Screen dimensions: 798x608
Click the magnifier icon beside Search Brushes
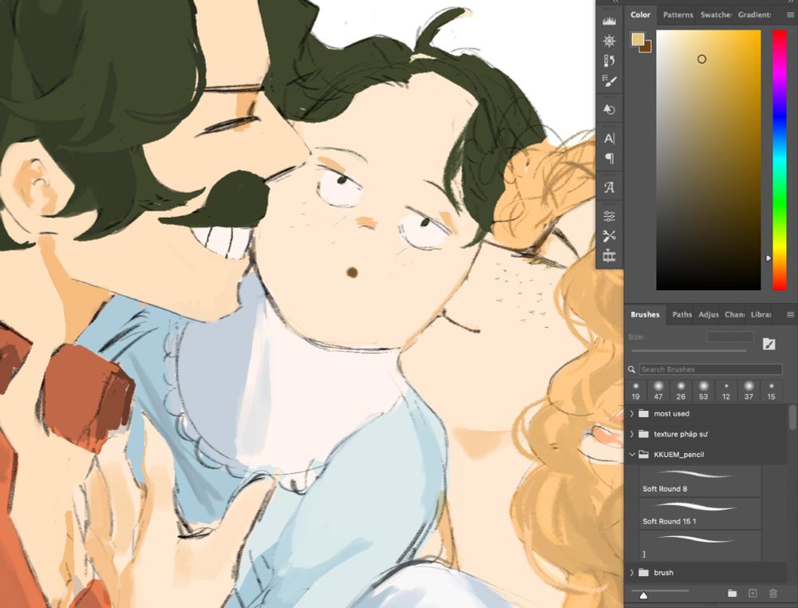[631, 369]
